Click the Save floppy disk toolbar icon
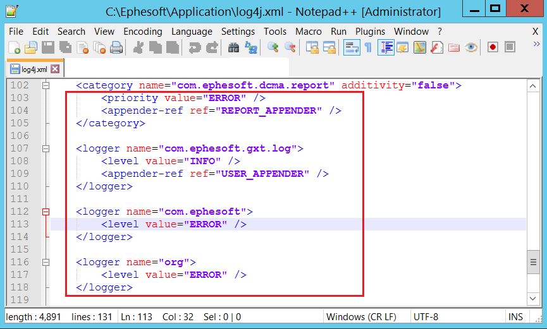This screenshot has height=329, width=547. [48, 47]
